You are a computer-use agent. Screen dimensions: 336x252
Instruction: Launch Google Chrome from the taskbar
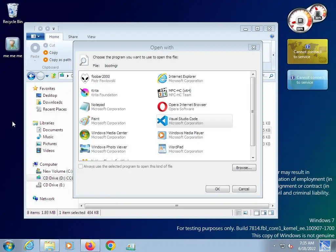click(111, 245)
